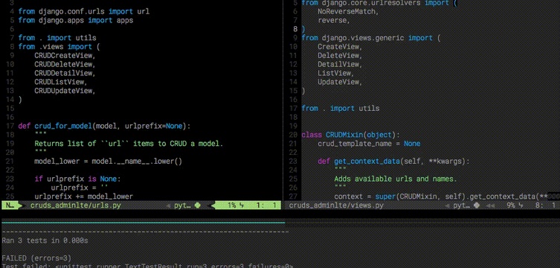
Task: Click the 'class CRUDMixin(object):' line
Action: 351,135
